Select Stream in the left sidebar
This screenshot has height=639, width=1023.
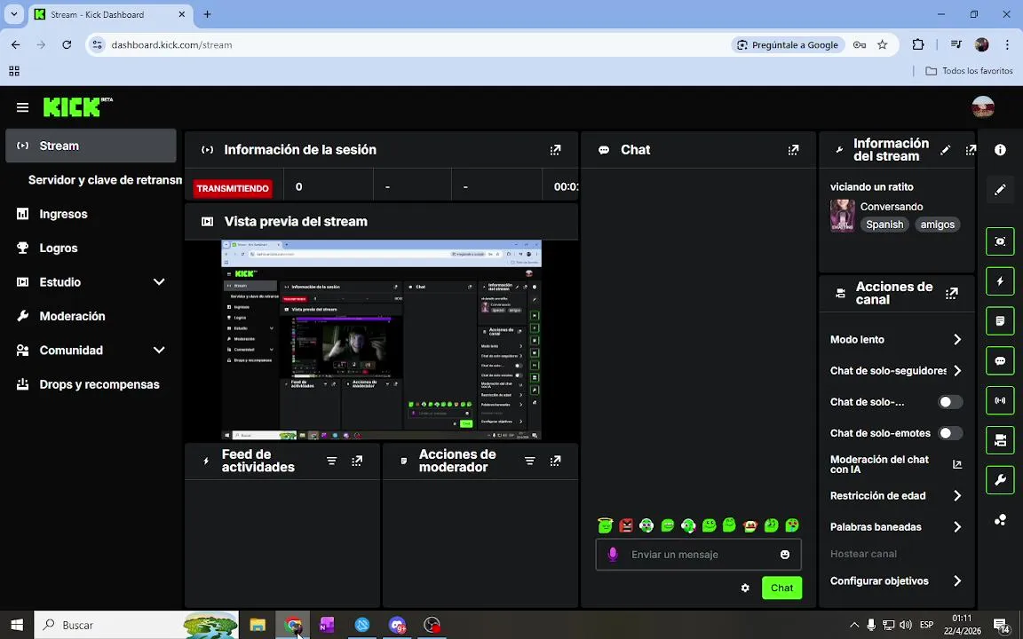(91, 146)
